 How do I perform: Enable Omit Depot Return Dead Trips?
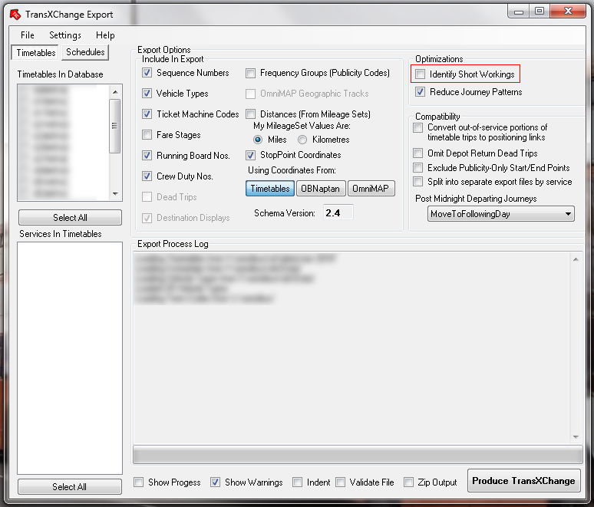[417, 153]
